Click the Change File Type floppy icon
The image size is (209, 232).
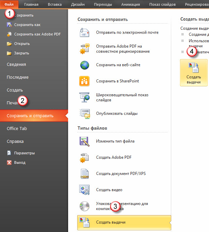point(84,141)
